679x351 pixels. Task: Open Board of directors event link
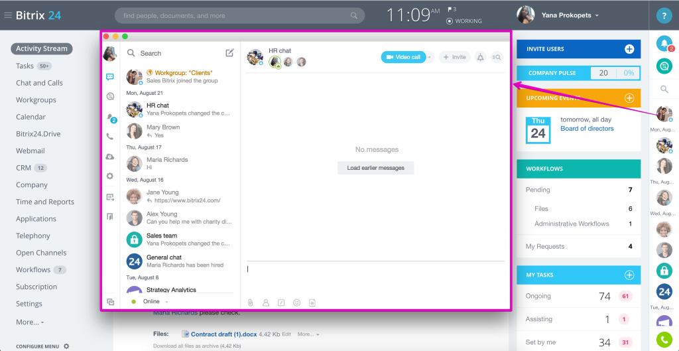[x=587, y=128]
